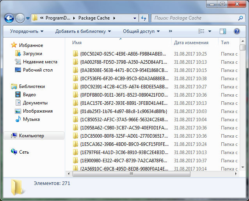Image resolution: width=249 pixels, height=201 pixels.
Task: Select Сеть in navigation pane
Action: click(24, 152)
